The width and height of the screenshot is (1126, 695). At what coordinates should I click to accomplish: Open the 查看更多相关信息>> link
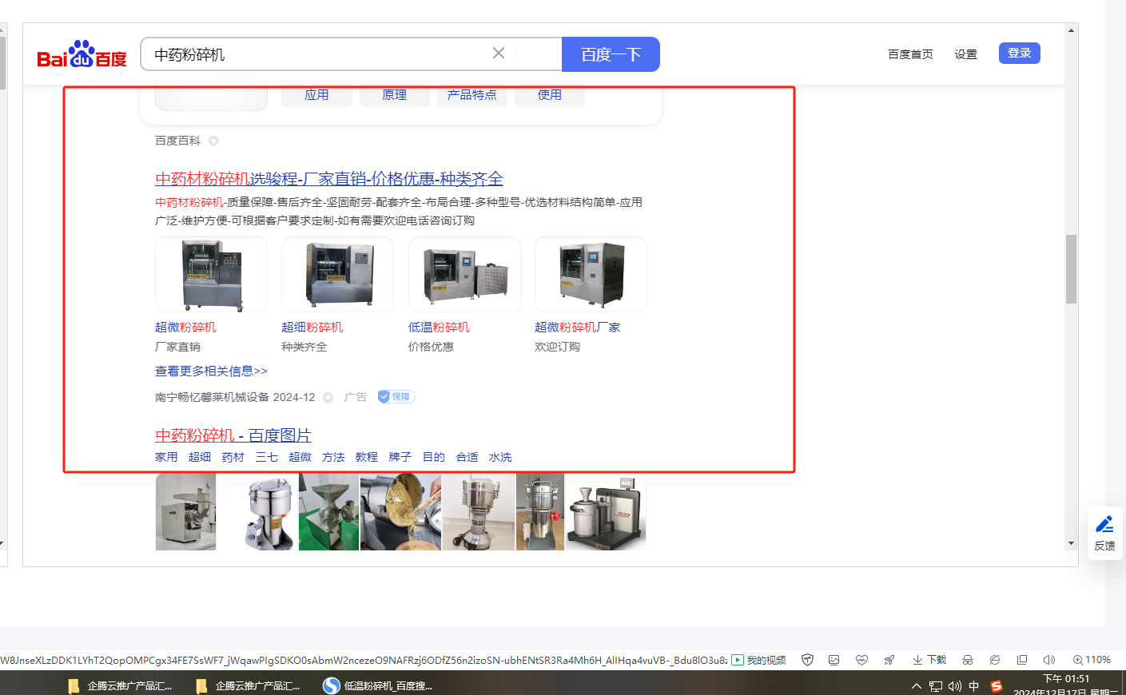tap(211, 371)
